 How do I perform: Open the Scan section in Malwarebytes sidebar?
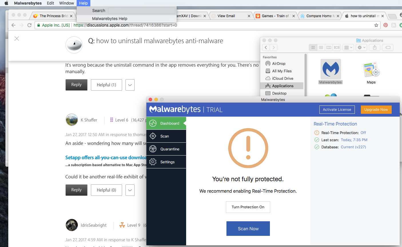(x=166, y=136)
